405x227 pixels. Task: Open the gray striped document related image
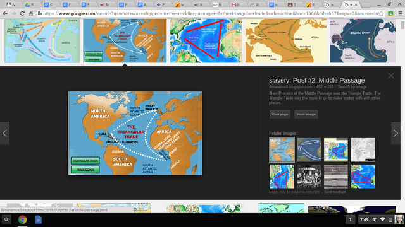tap(336, 177)
